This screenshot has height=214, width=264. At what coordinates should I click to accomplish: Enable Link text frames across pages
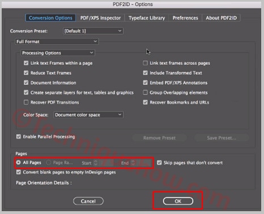145,63
